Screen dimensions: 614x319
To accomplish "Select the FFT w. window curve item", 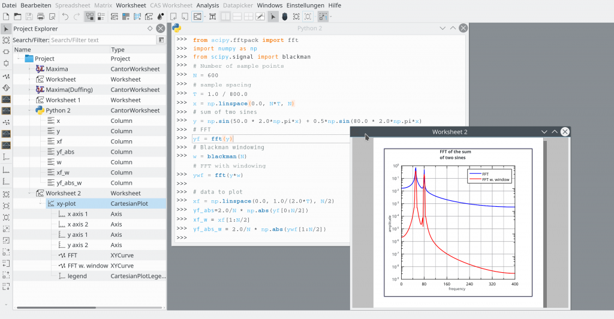I will point(88,266).
